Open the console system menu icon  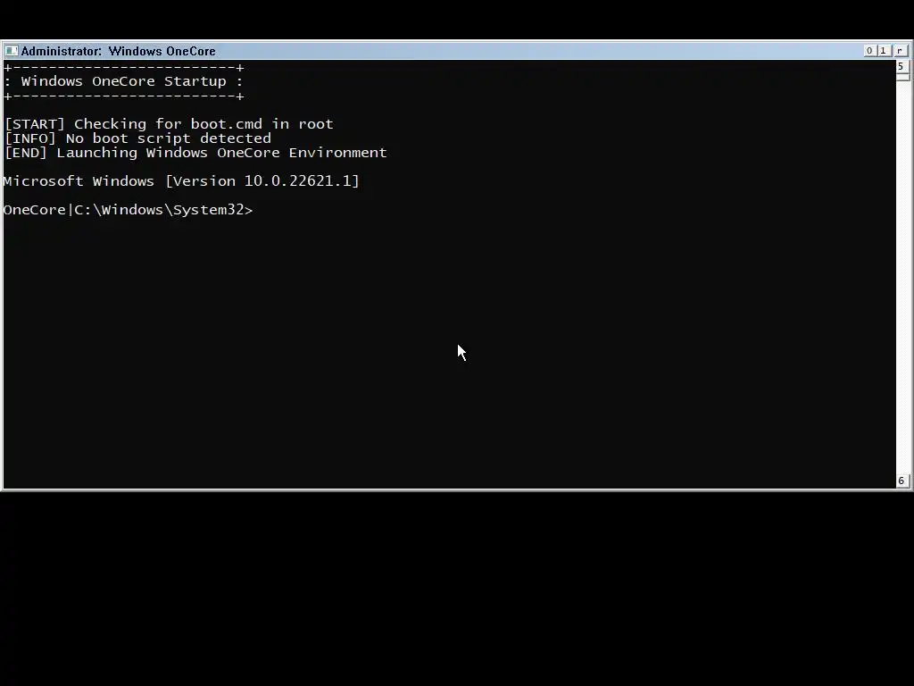[x=11, y=51]
